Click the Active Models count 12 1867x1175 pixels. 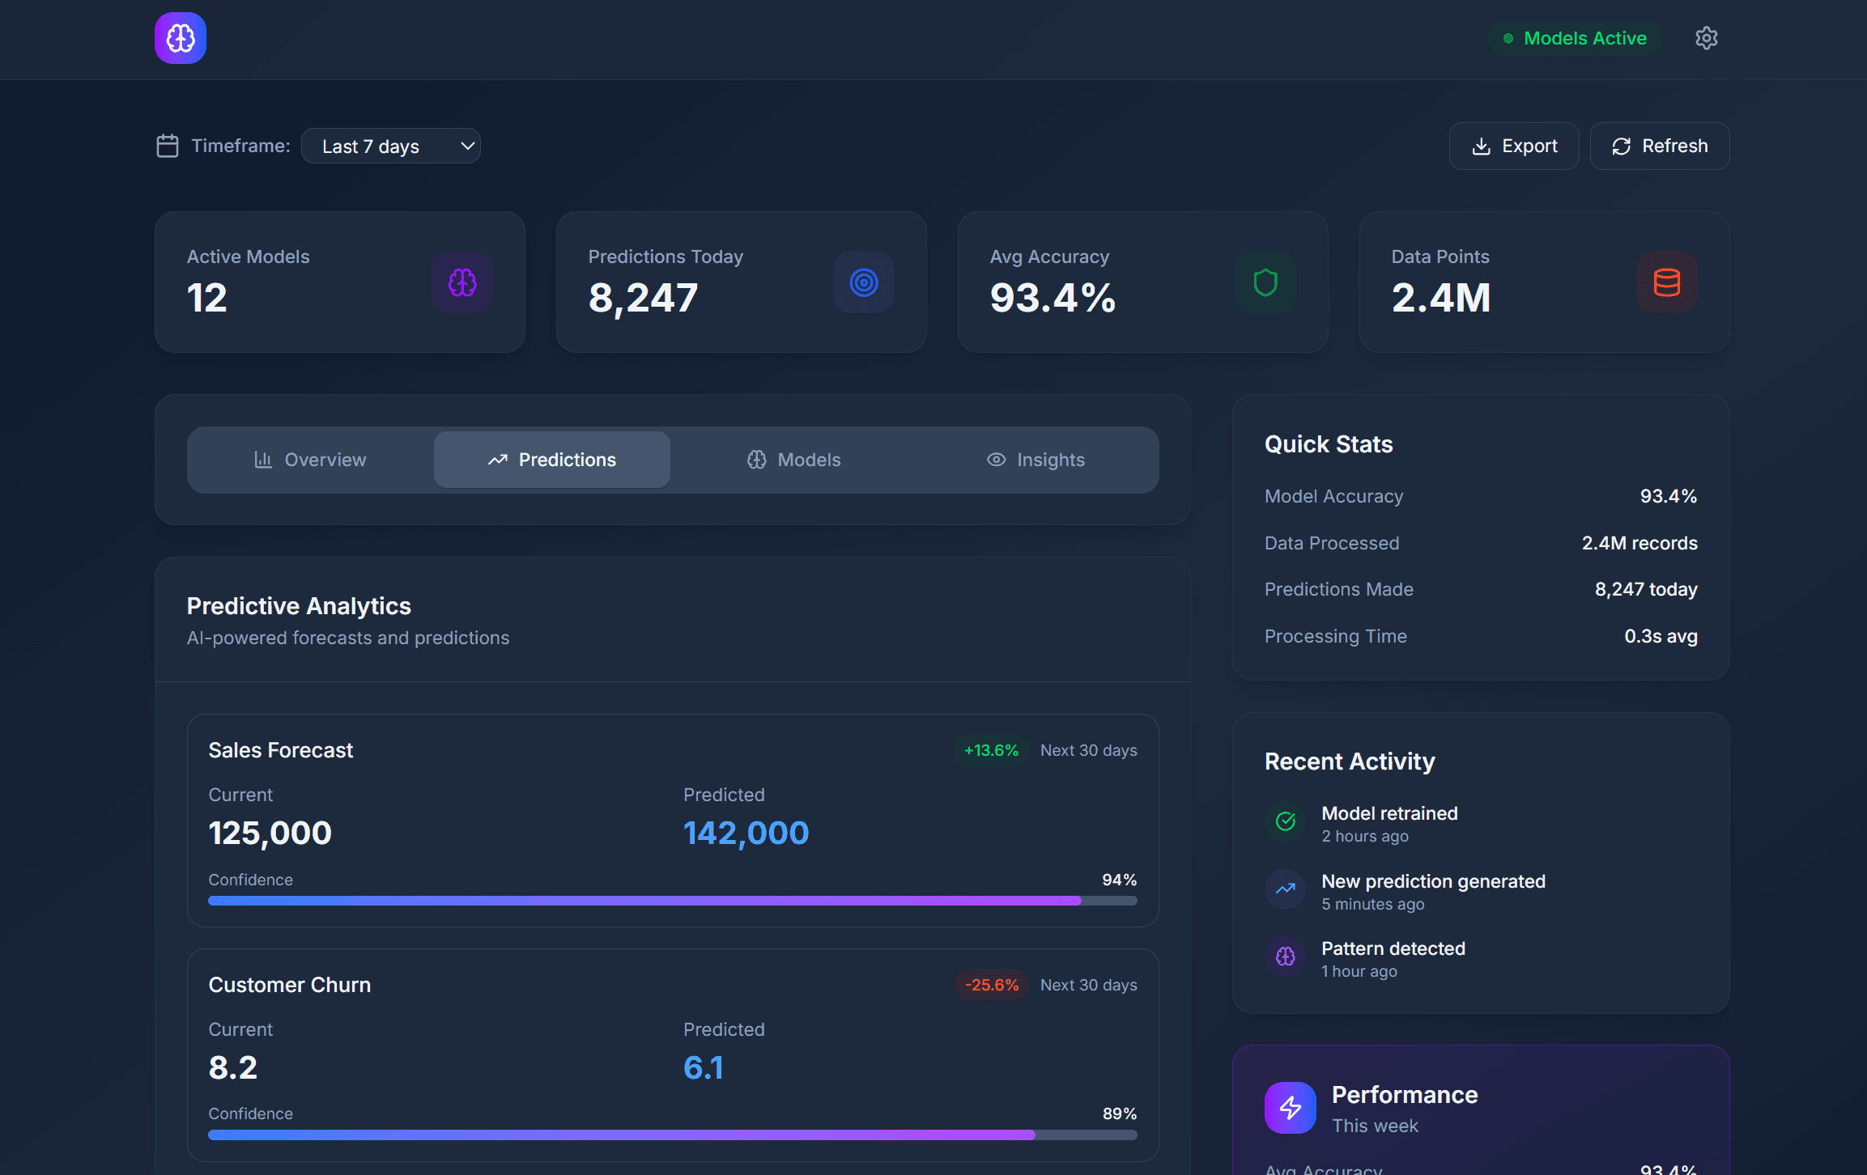pos(207,297)
